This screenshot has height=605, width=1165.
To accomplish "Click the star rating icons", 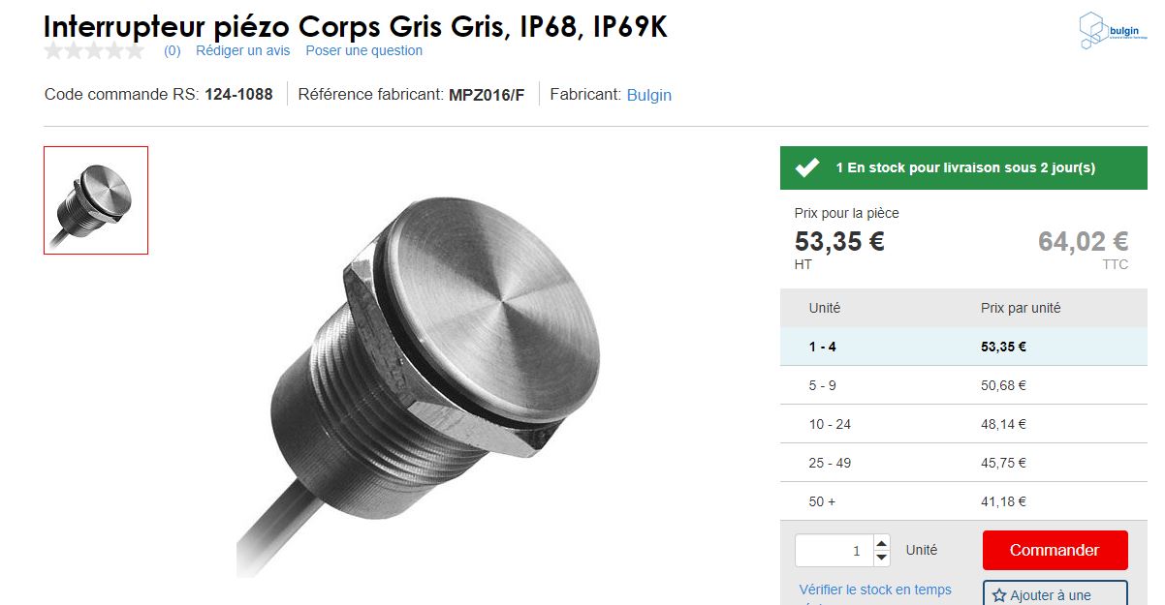I will [94, 51].
